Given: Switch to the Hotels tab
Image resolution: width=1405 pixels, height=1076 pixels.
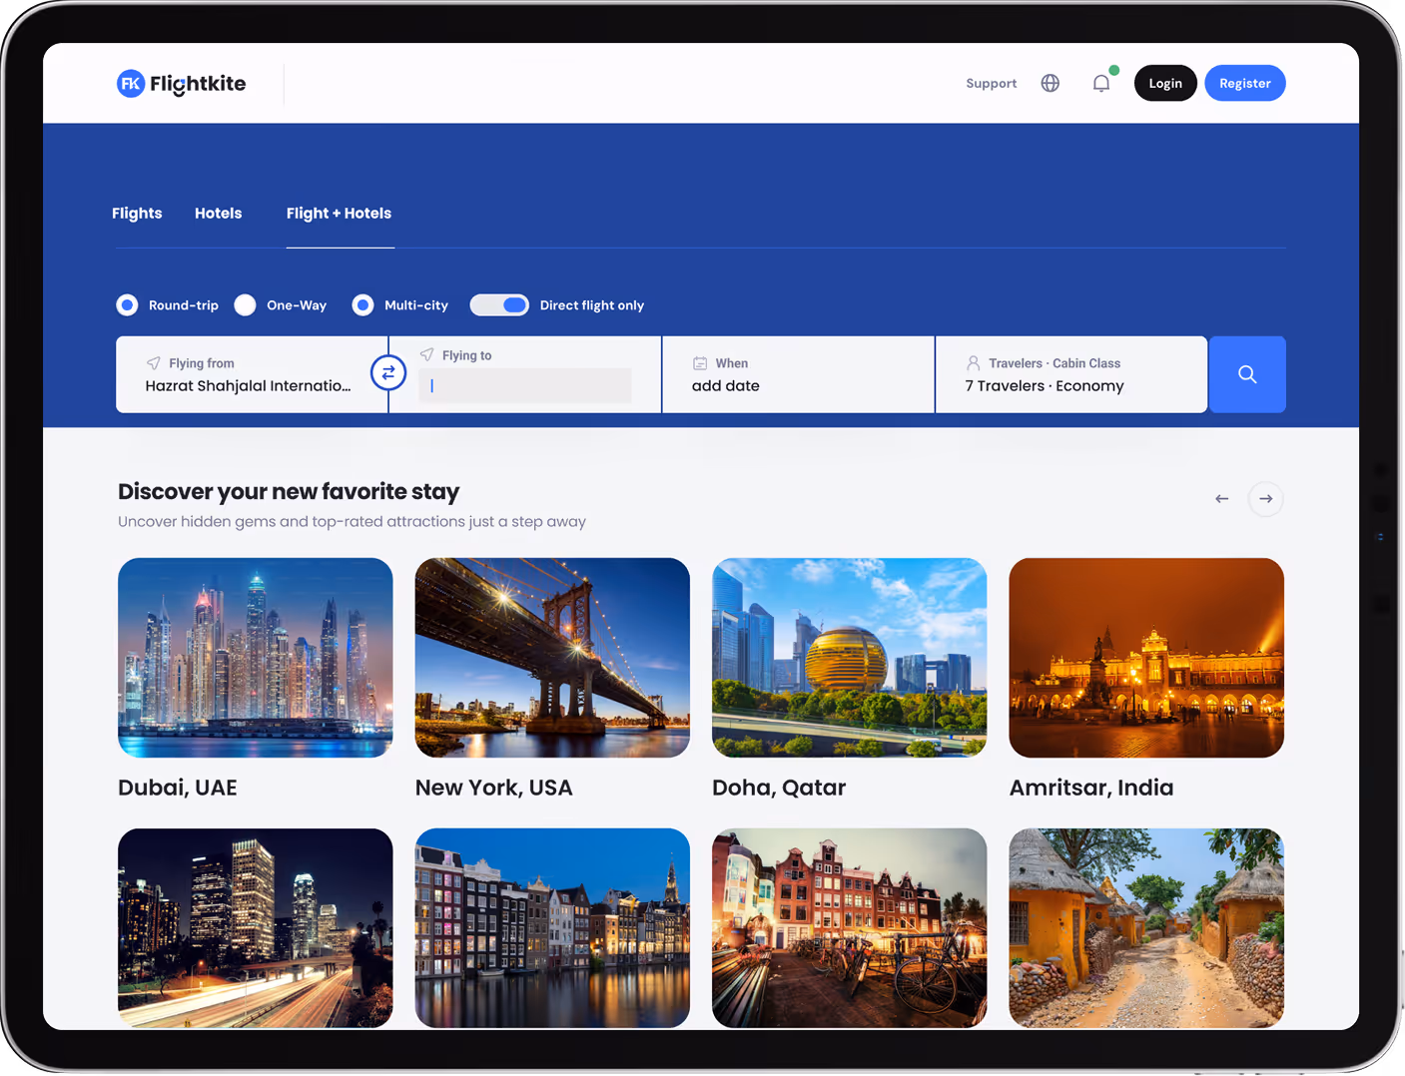Looking at the screenshot, I should tap(219, 214).
